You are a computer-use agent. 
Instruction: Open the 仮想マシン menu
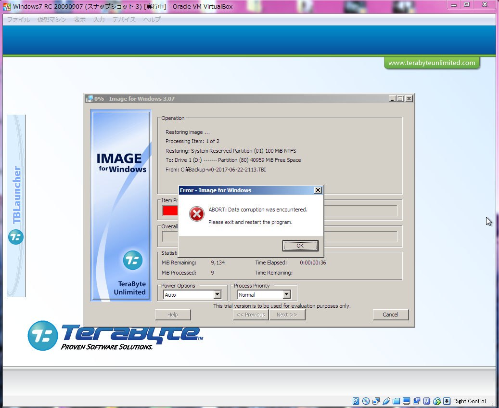click(52, 19)
